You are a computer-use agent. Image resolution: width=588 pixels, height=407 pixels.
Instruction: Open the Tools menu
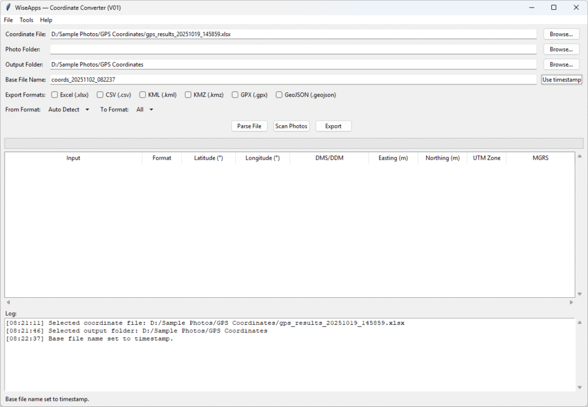click(26, 20)
